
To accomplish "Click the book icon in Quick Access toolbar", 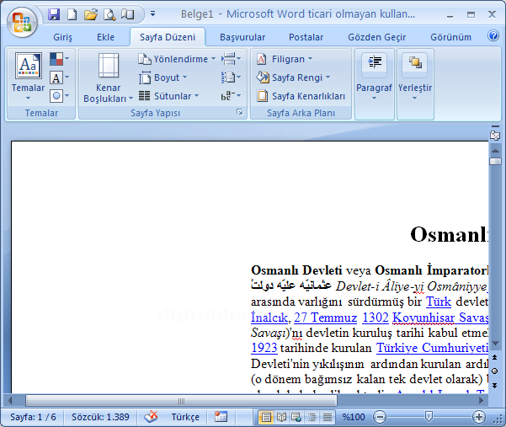I will point(127,14).
